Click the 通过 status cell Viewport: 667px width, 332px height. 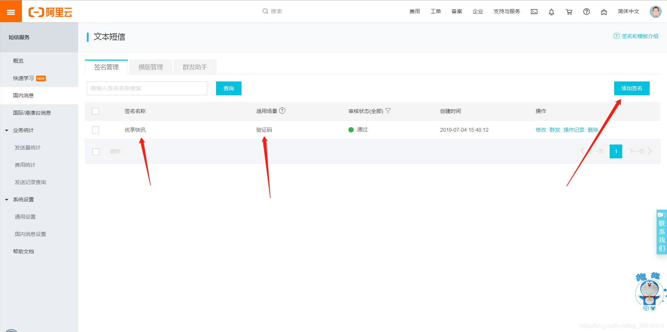click(x=358, y=130)
